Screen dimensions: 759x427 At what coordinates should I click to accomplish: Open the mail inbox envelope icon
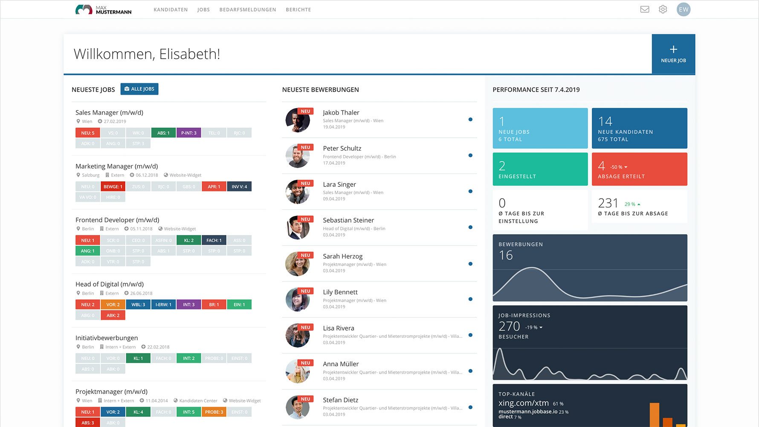pos(645,9)
